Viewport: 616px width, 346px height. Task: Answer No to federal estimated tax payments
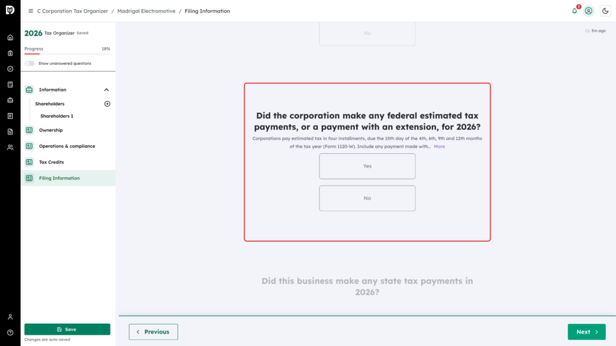(367, 198)
